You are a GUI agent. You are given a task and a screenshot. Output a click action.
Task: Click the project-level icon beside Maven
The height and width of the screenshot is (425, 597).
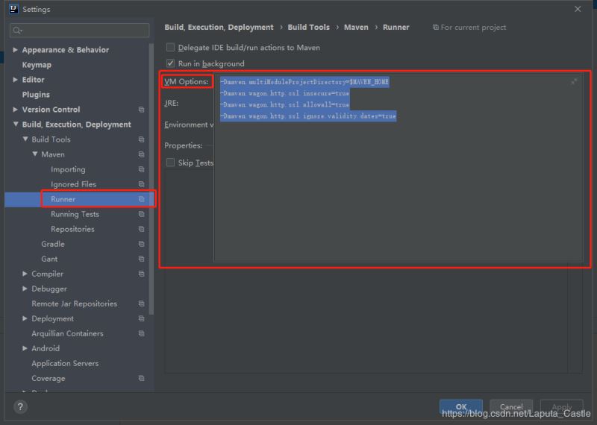pos(141,154)
